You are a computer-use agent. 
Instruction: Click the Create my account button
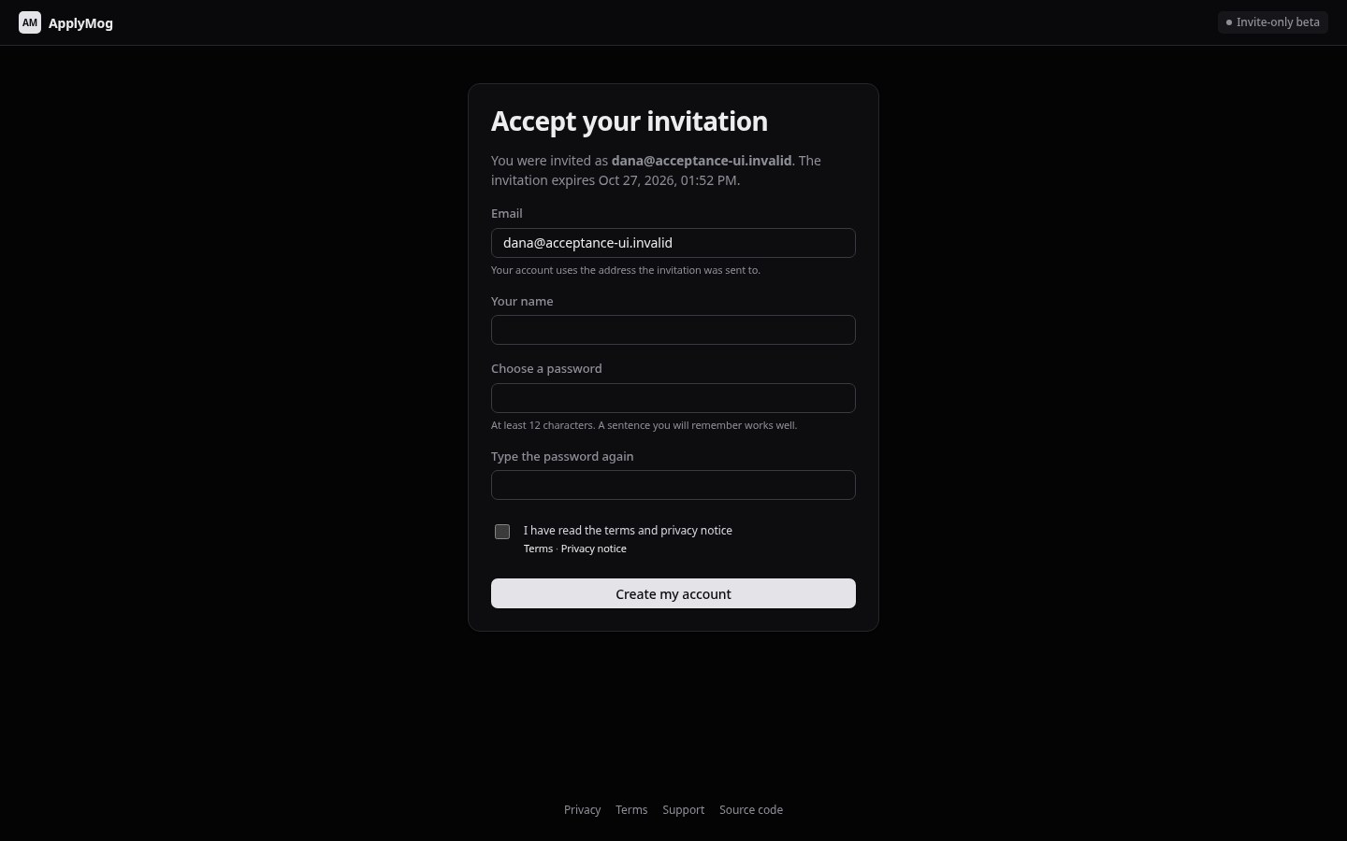[673, 593]
